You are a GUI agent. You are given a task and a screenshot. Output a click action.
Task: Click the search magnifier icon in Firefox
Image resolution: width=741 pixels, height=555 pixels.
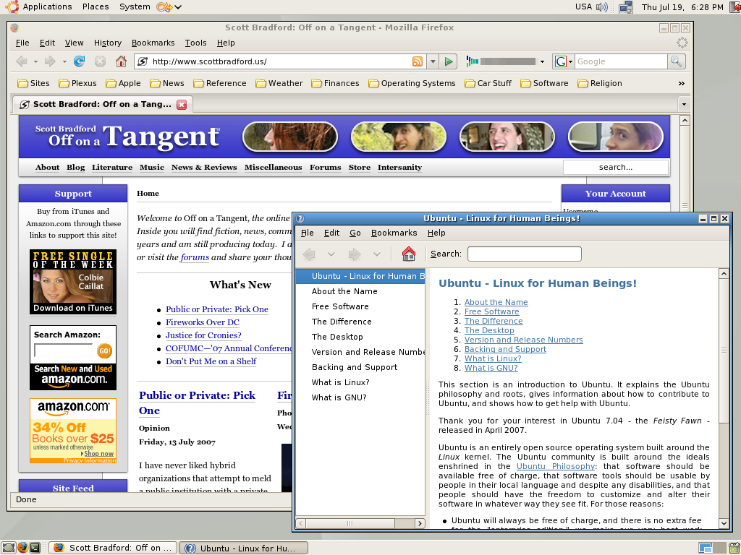(x=677, y=61)
